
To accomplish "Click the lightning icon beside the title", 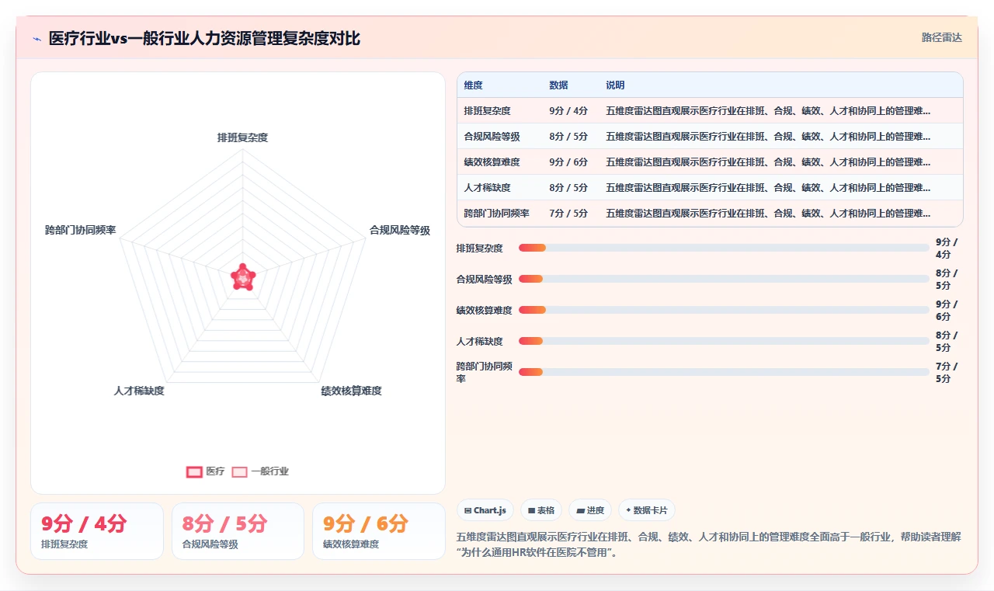I will 36,39.
